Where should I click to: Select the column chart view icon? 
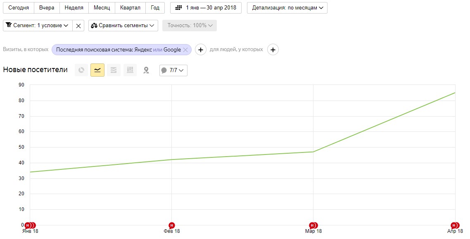130,70
